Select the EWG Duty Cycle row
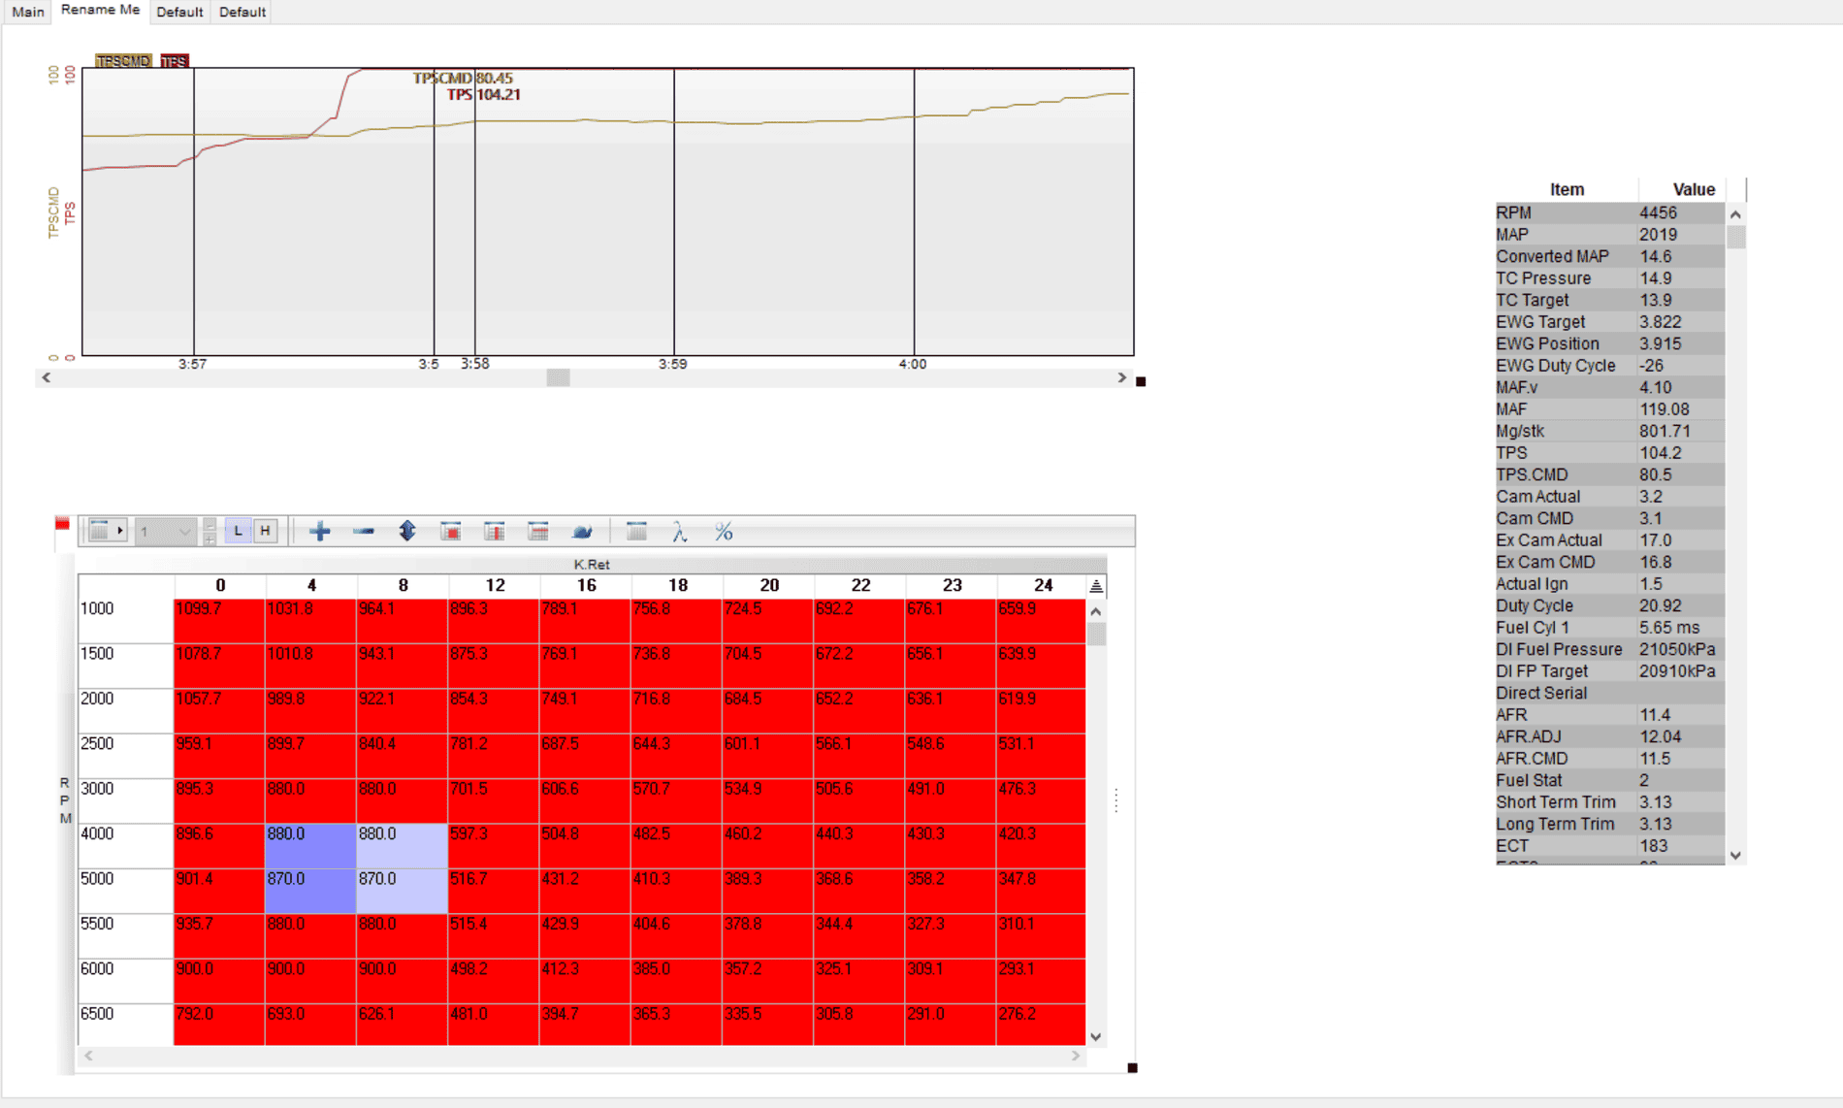1843x1108 pixels. (1610, 366)
